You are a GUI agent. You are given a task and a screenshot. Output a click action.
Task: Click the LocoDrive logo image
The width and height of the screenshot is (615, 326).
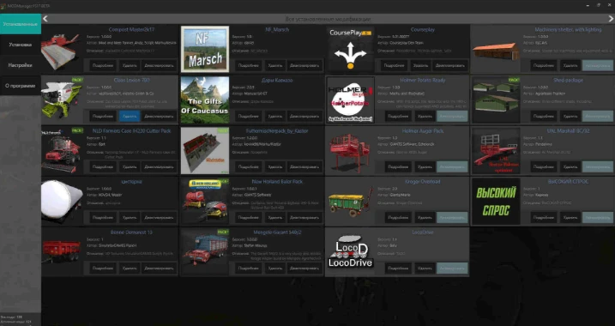click(x=350, y=251)
